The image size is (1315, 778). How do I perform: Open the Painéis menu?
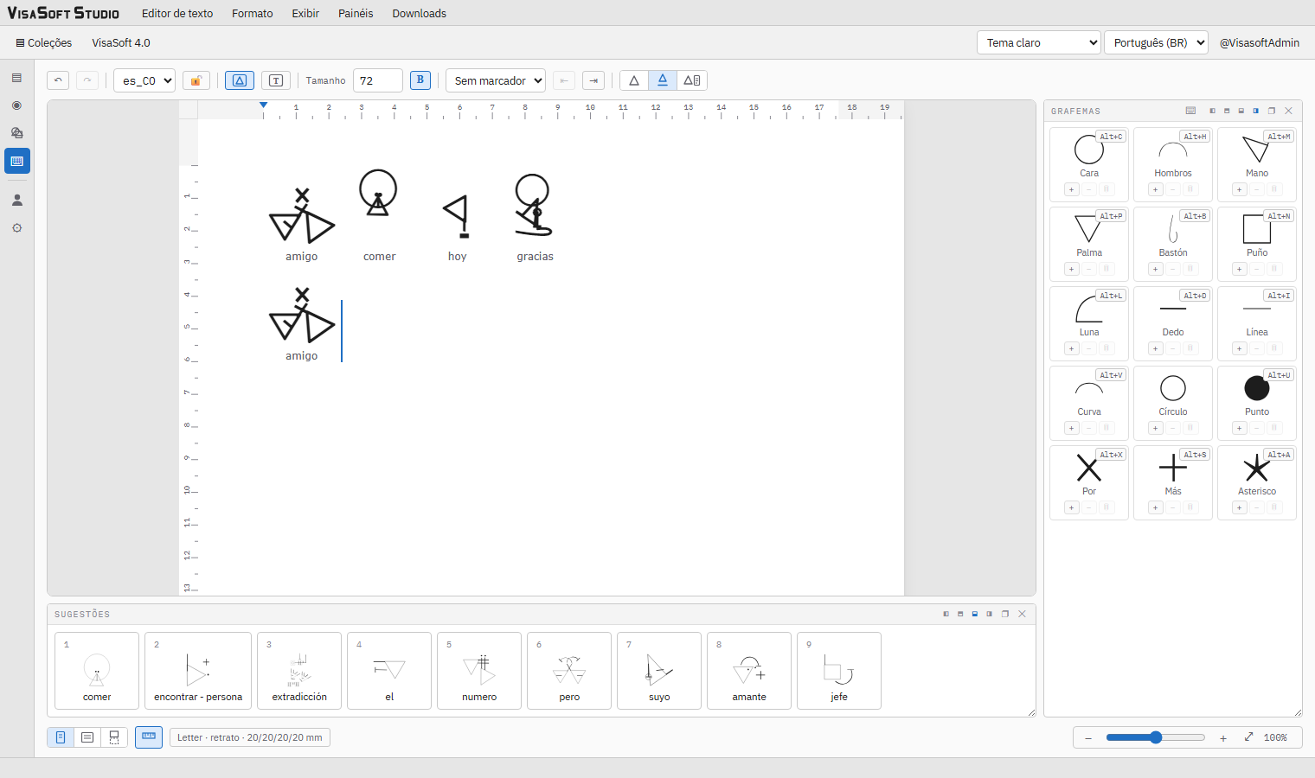356,13
